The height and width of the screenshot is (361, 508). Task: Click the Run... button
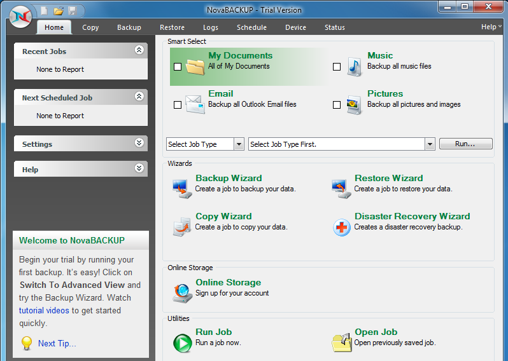pos(465,144)
